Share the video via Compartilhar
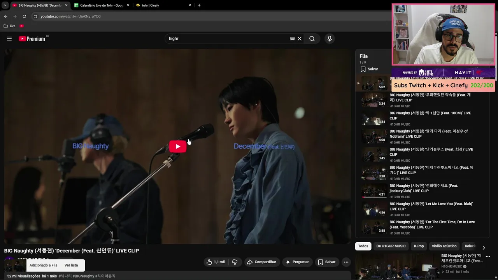This screenshot has width=498, height=280. pos(261,262)
